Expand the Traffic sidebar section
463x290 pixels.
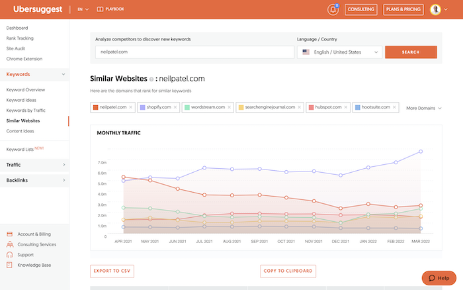pyautogui.click(x=34, y=165)
